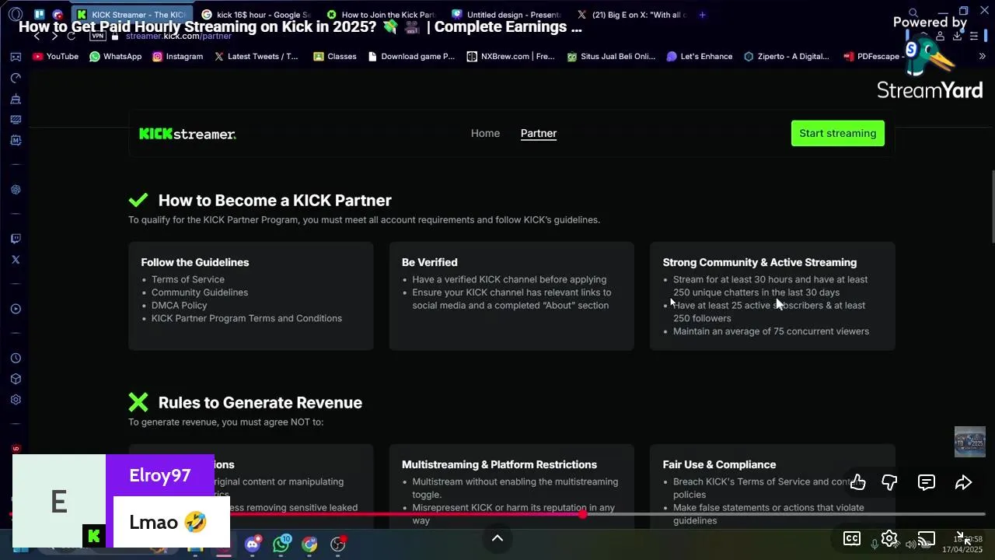Open Chrome icon in taskbar
Screen dimensions: 995x560
click(309, 544)
